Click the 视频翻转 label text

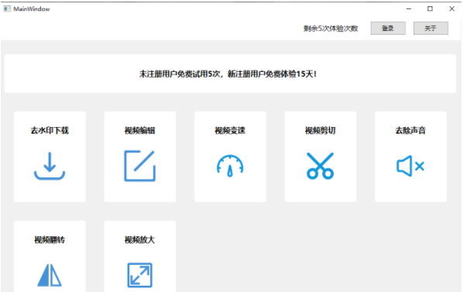point(50,240)
